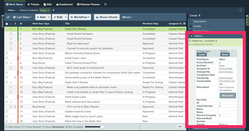Check the box for Must be blast proof
This screenshot has height=131, width=249.
coord(11,43)
